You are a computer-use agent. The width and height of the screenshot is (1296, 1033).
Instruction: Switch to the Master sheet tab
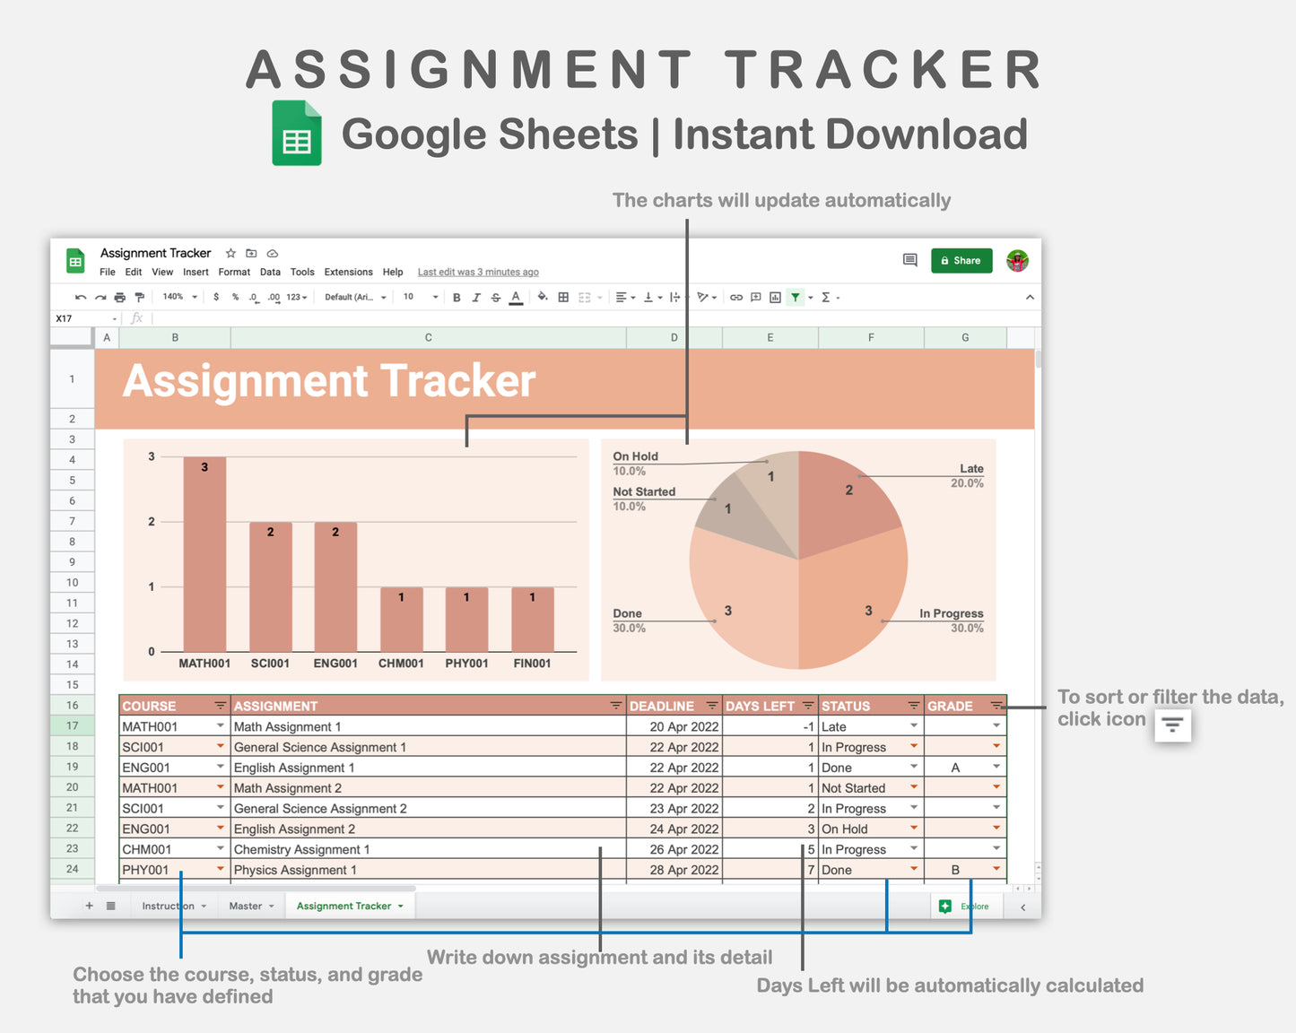click(x=246, y=907)
